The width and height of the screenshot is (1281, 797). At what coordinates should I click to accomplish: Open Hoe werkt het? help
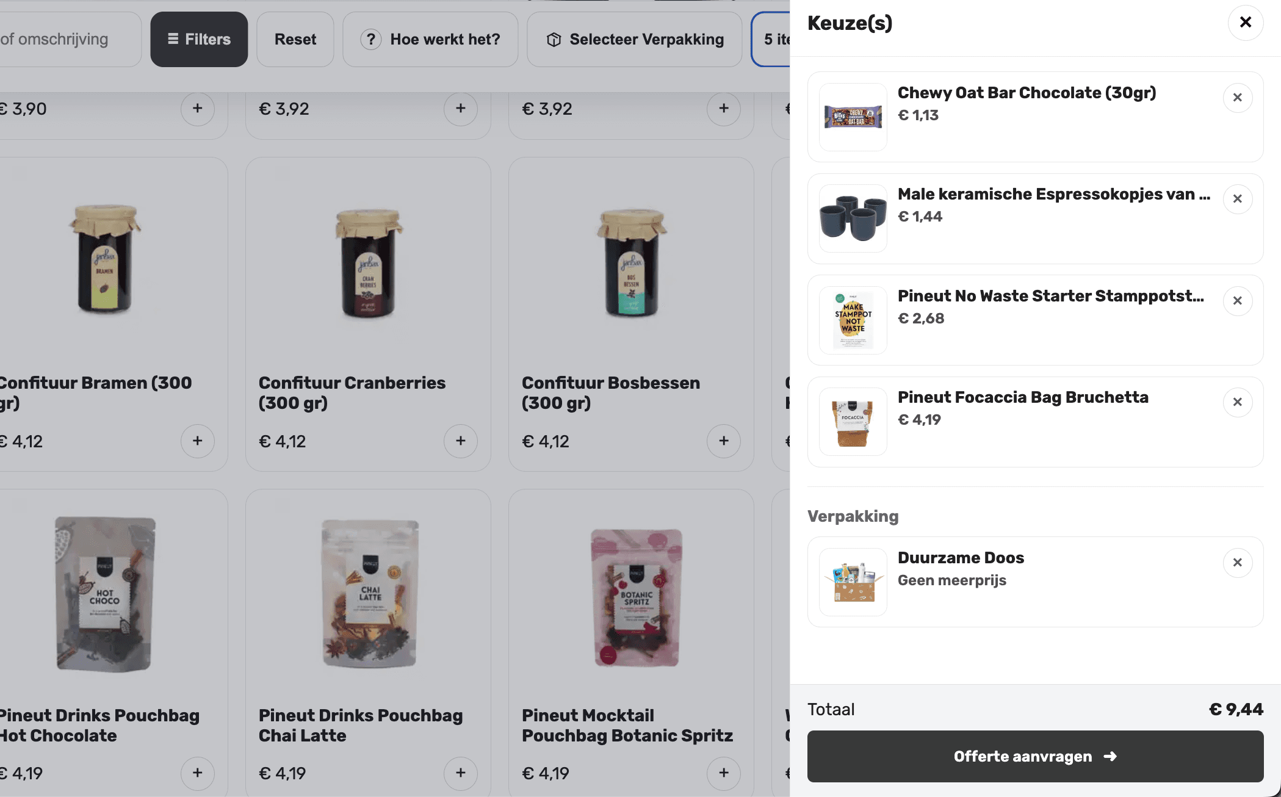pyautogui.click(x=430, y=40)
